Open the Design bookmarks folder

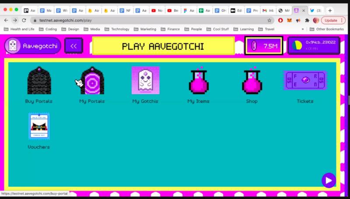click(70, 29)
